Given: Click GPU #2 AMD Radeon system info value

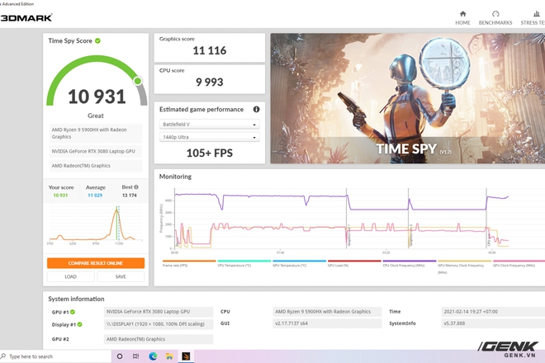Looking at the screenshot, I should coord(159,339).
